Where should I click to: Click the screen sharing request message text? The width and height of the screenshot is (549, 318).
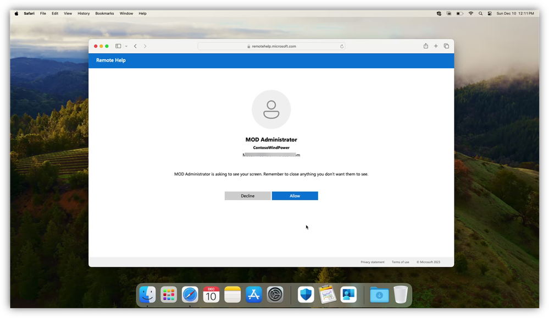[x=271, y=174]
